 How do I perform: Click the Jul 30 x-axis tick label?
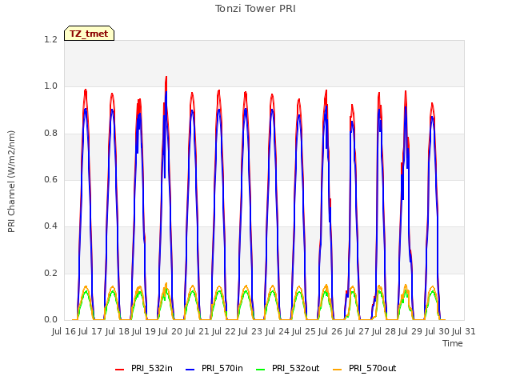coord(437,332)
